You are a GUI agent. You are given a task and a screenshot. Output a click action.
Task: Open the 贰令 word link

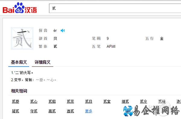[x=144, y=102]
